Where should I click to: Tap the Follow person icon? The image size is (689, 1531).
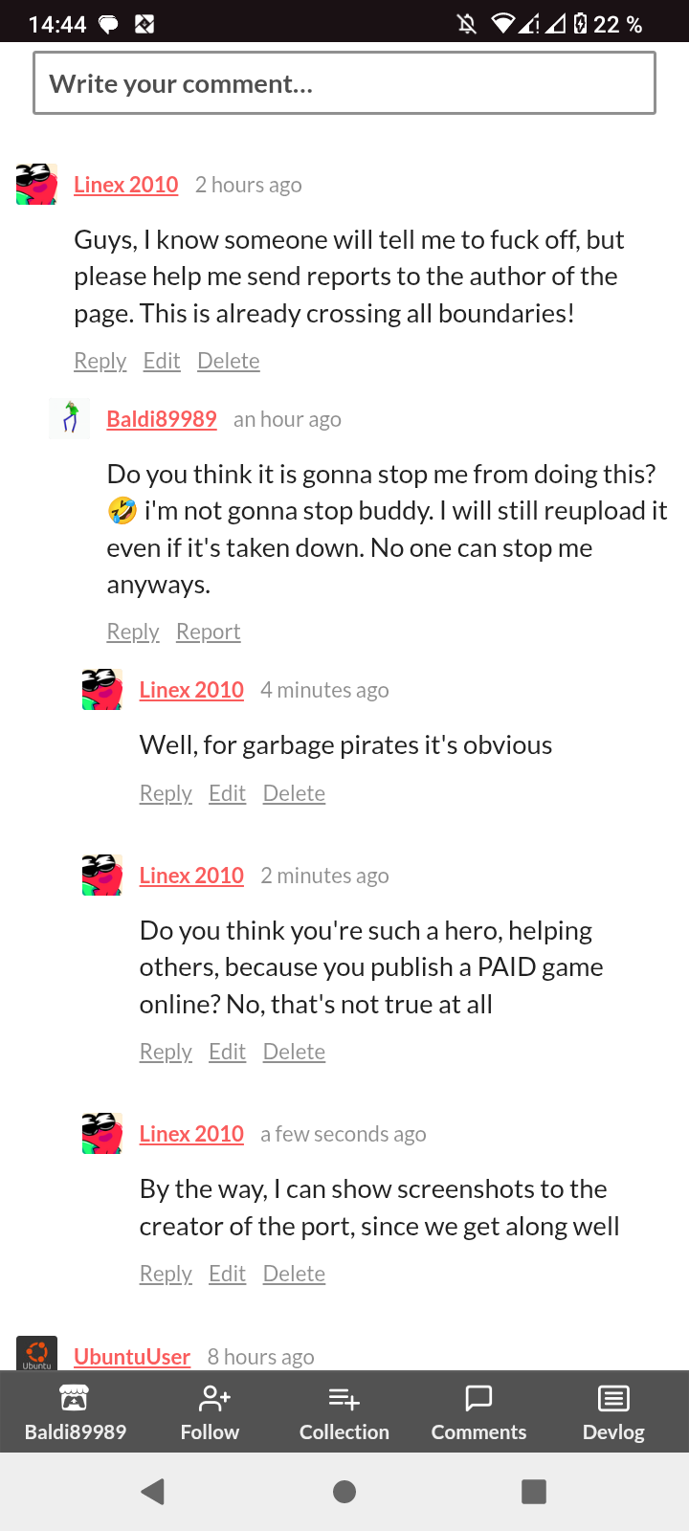[x=212, y=1398]
